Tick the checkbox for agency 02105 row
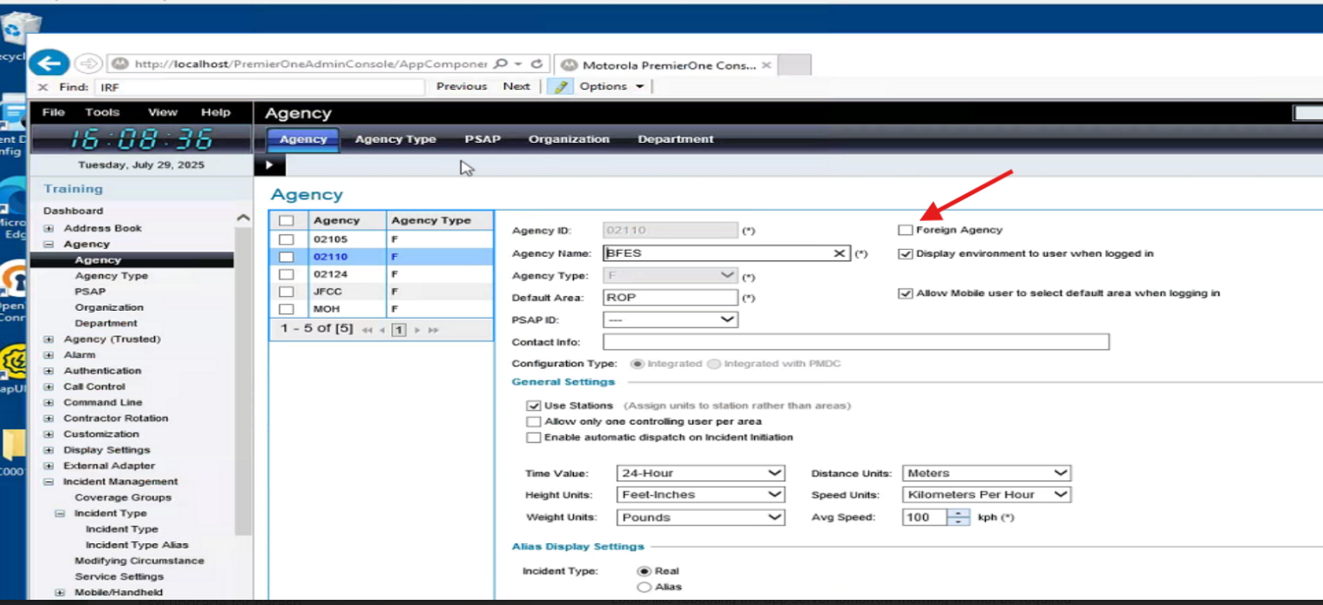The image size is (1323, 605). coord(287,240)
